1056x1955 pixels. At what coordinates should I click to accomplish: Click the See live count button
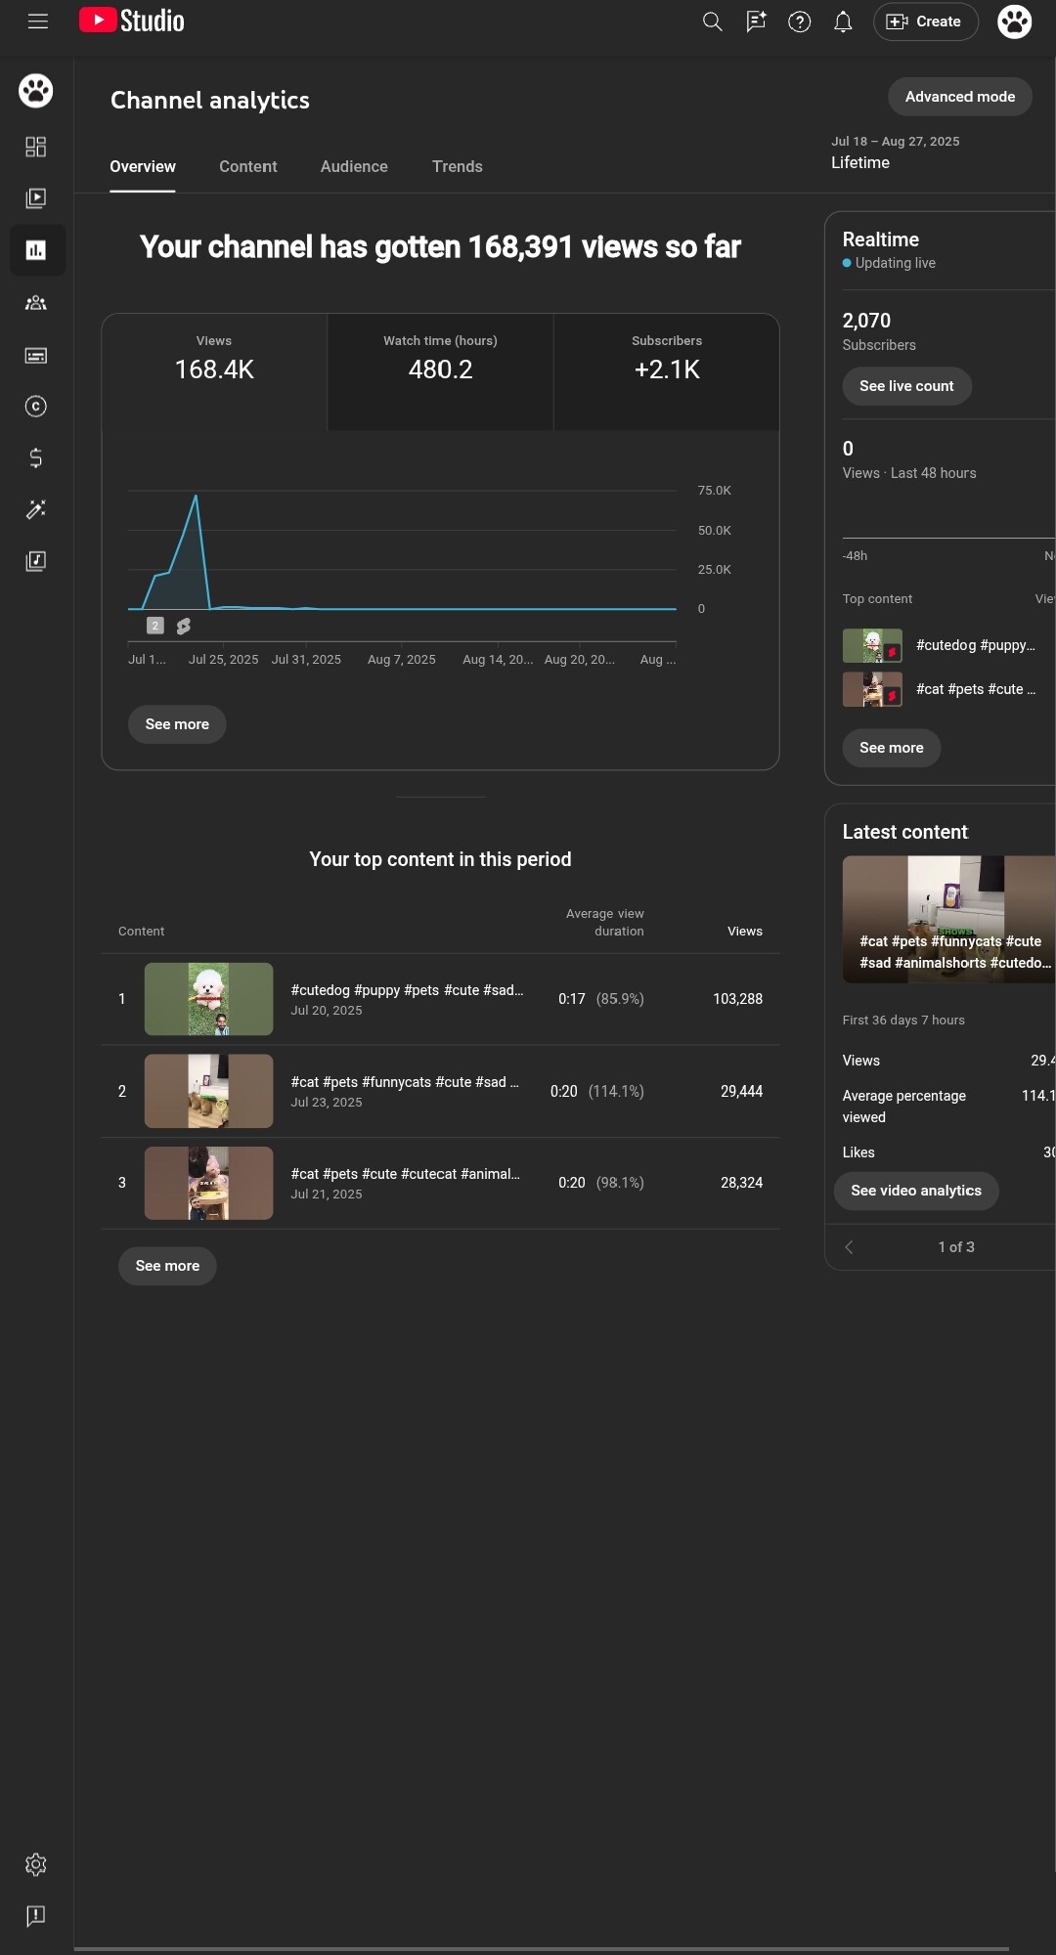pos(906,386)
